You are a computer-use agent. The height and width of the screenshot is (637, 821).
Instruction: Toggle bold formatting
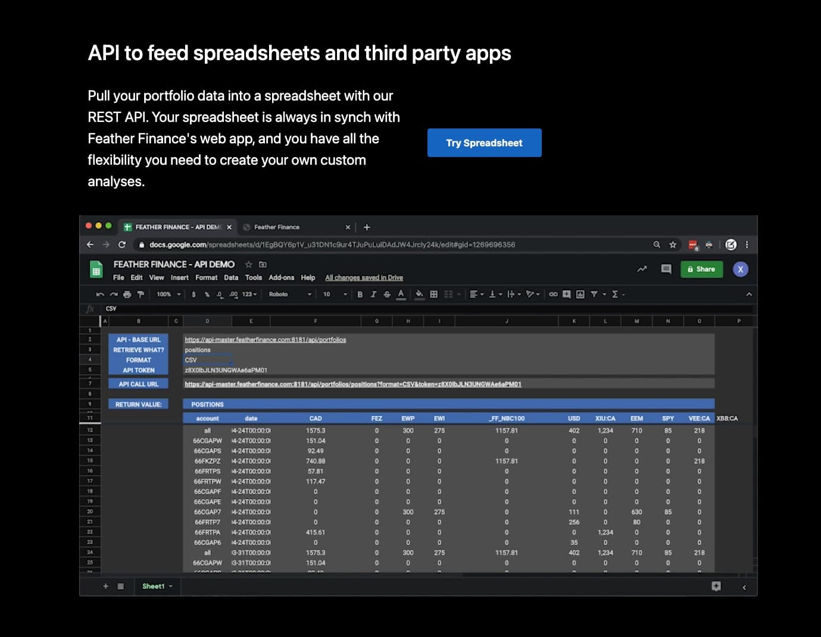point(360,294)
